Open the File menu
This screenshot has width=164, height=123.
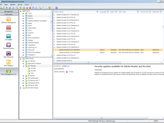(x=1, y=4)
